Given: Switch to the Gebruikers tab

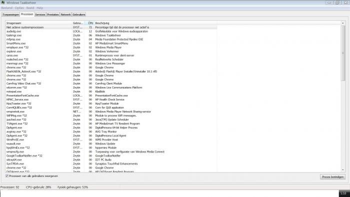Looking at the screenshot, I should point(79,14).
